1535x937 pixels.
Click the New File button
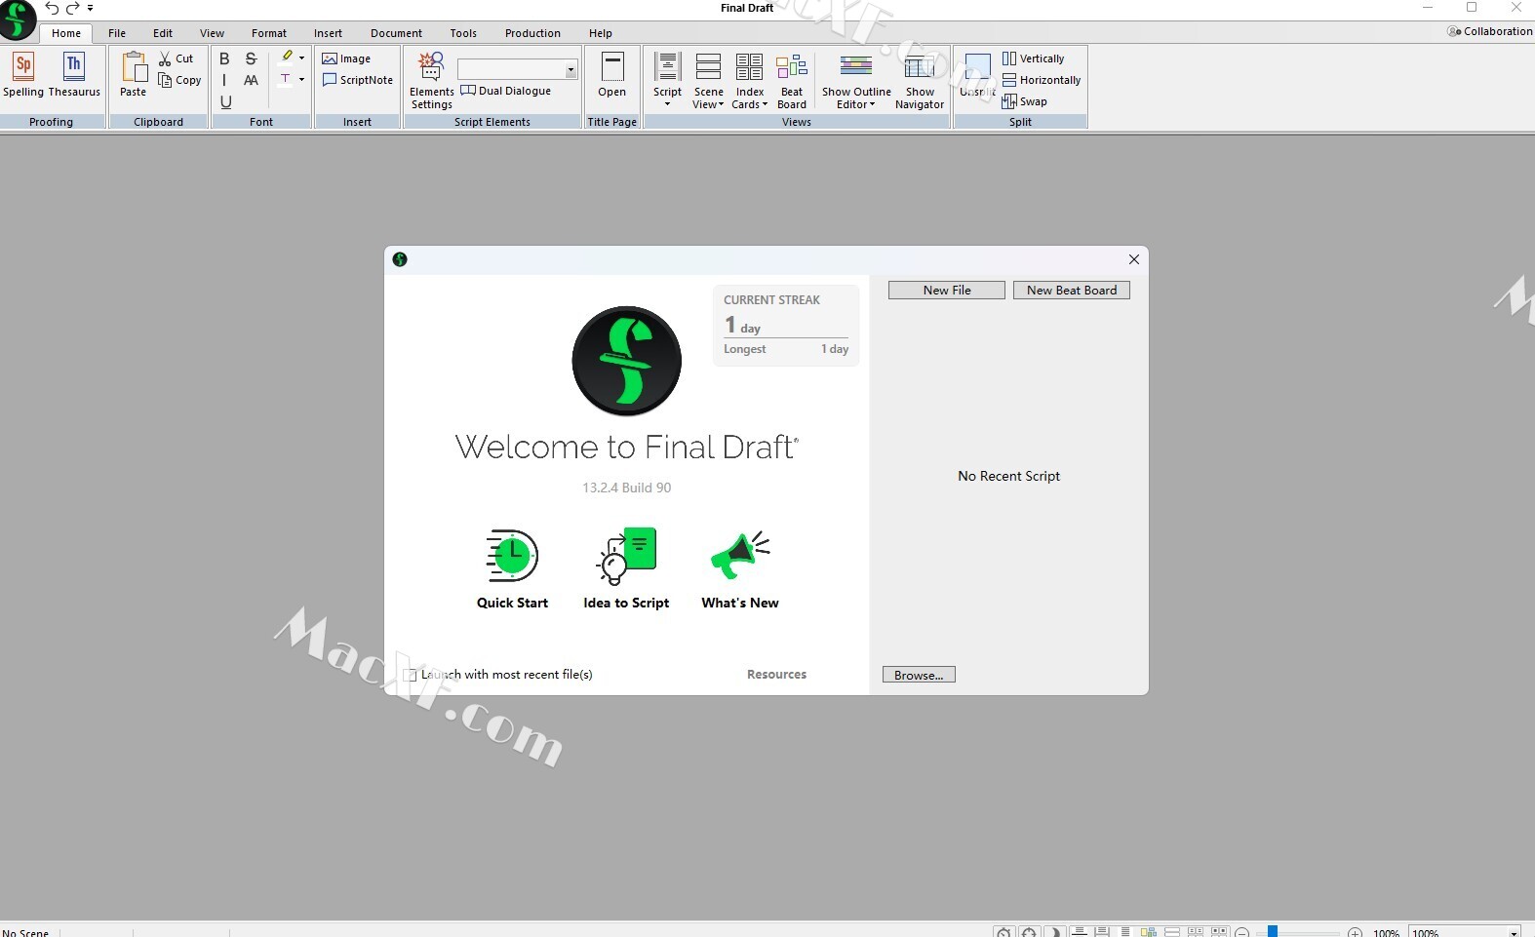pyautogui.click(x=947, y=291)
